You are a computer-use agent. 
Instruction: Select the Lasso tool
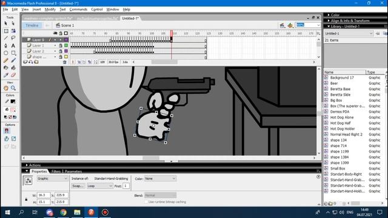click(x=13, y=38)
